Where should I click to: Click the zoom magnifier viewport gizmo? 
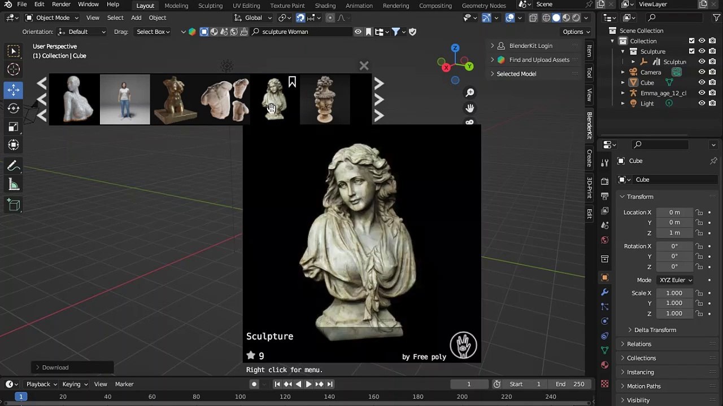(470, 92)
